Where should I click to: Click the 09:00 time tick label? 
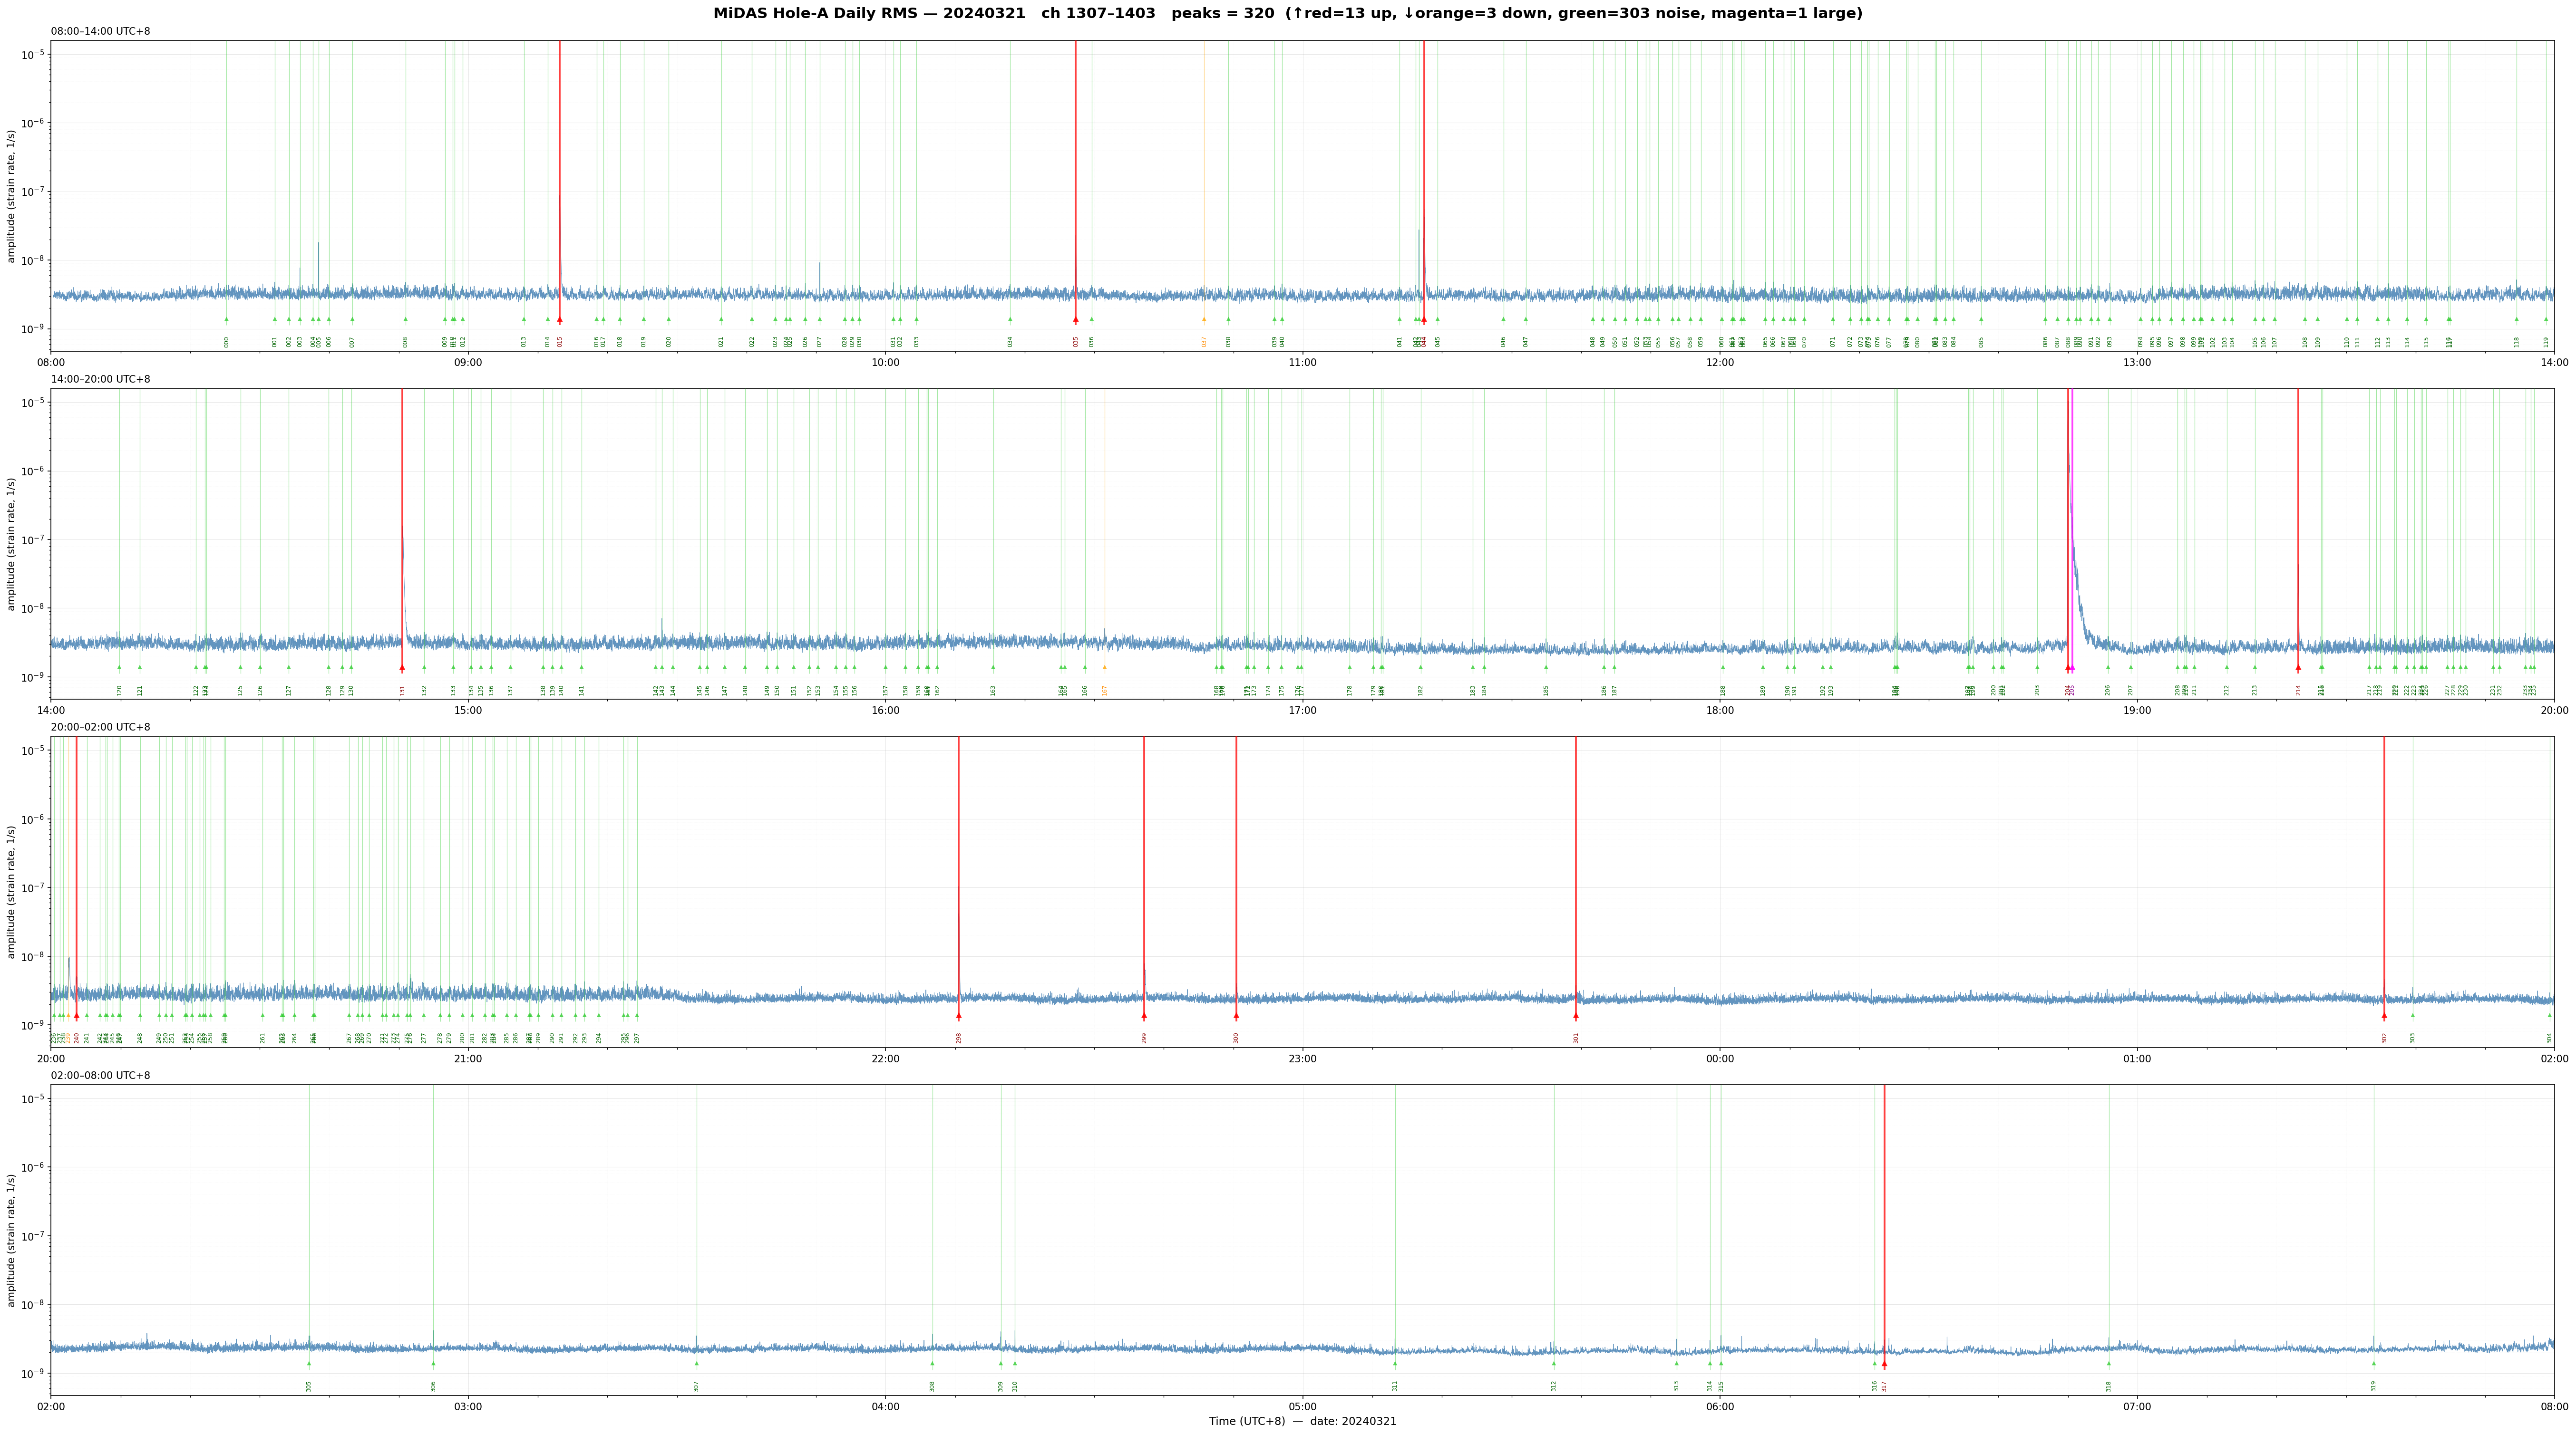pyautogui.click(x=468, y=363)
